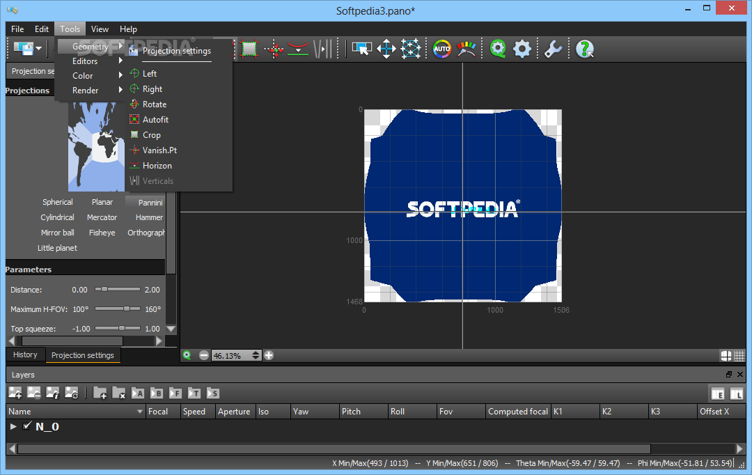The height and width of the screenshot is (475, 752).
Task: Toggle the split view display icon
Action: (x=726, y=355)
